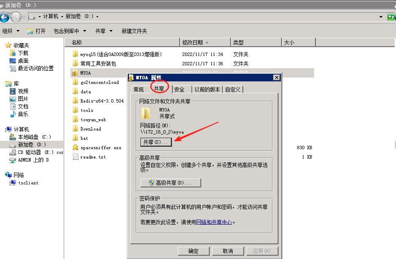
Task: Click the 共享(S)... button
Action: pyautogui.click(x=156, y=142)
